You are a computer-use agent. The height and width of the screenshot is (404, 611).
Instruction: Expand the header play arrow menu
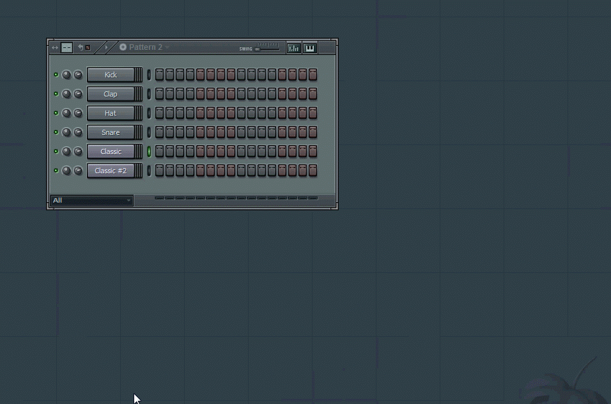pos(106,47)
